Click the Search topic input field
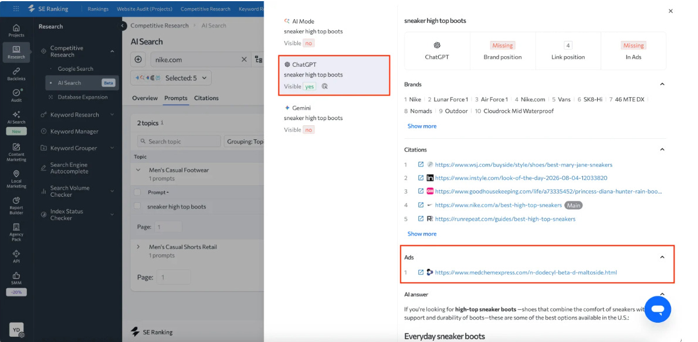 tap(179, 141)
